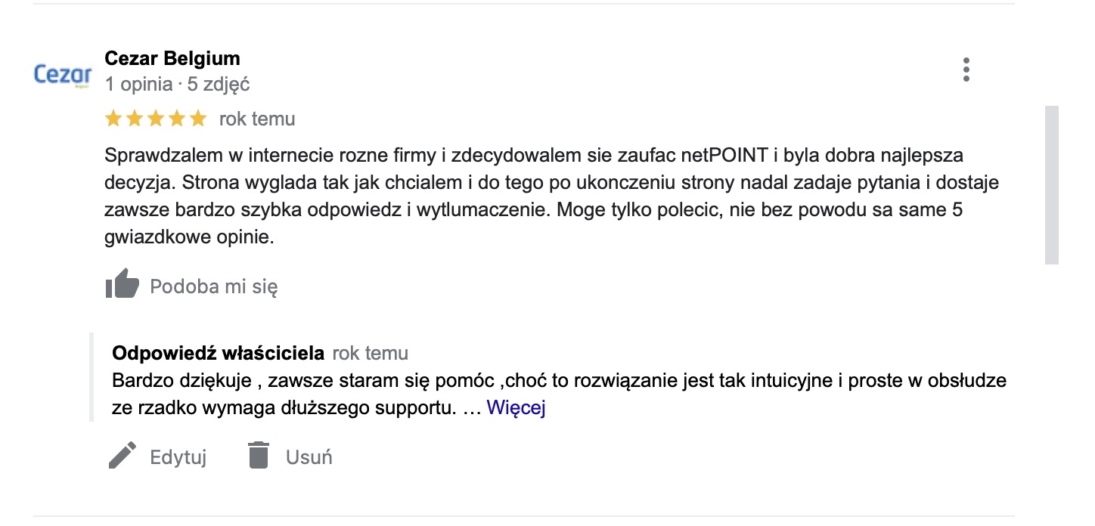Click the 'Podoba mi się' label
Screen dimensions: 1095x526
(x=214, y=286)
